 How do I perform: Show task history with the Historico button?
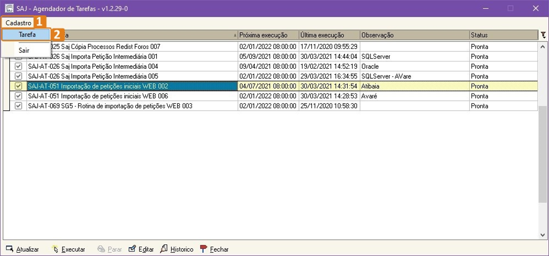pyautogui.click(x=176, y=249)
